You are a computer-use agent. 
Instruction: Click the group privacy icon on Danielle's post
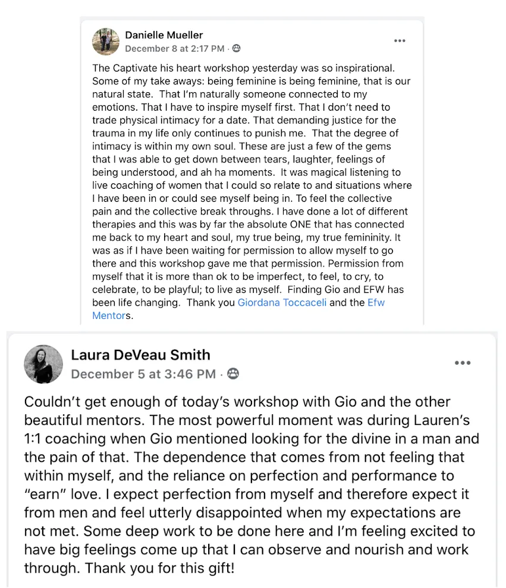point(236,48)
